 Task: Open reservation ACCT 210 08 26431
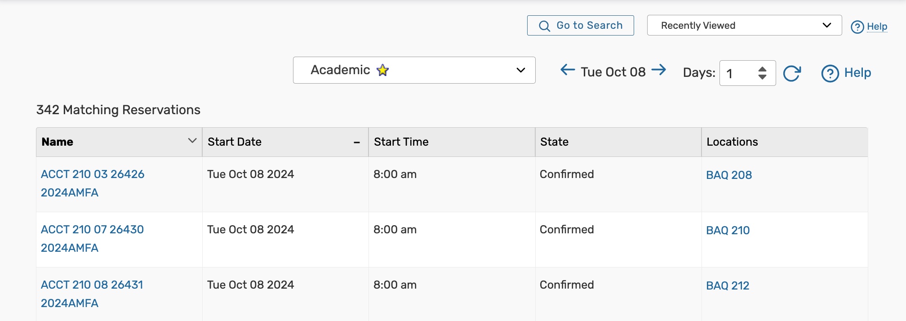coord(92,285)
